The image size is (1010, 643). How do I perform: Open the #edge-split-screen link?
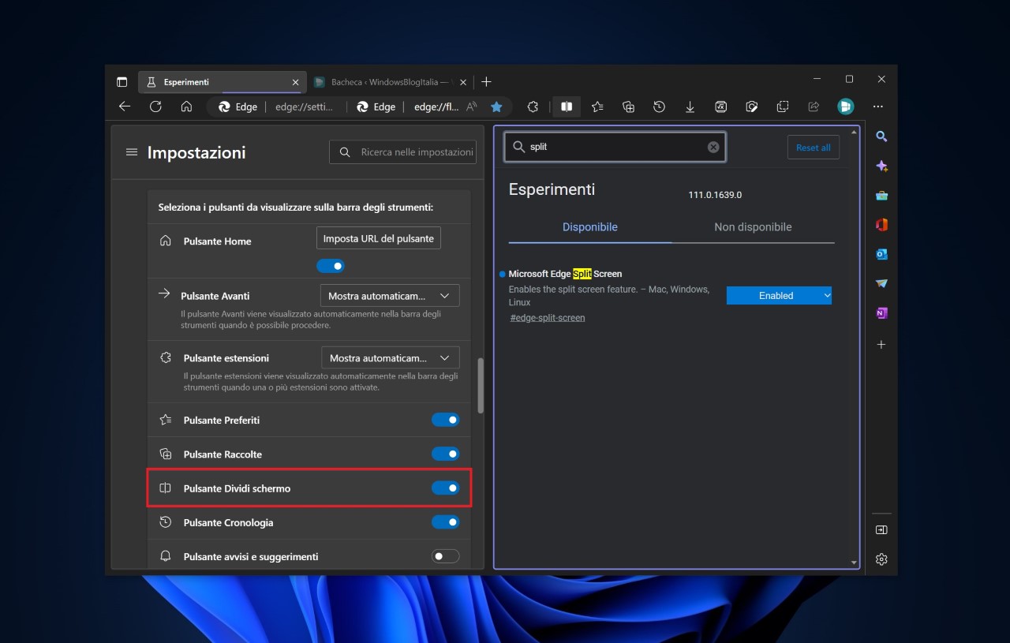pos(548,318)
